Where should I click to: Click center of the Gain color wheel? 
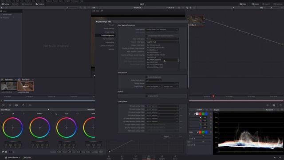[67, 128]
